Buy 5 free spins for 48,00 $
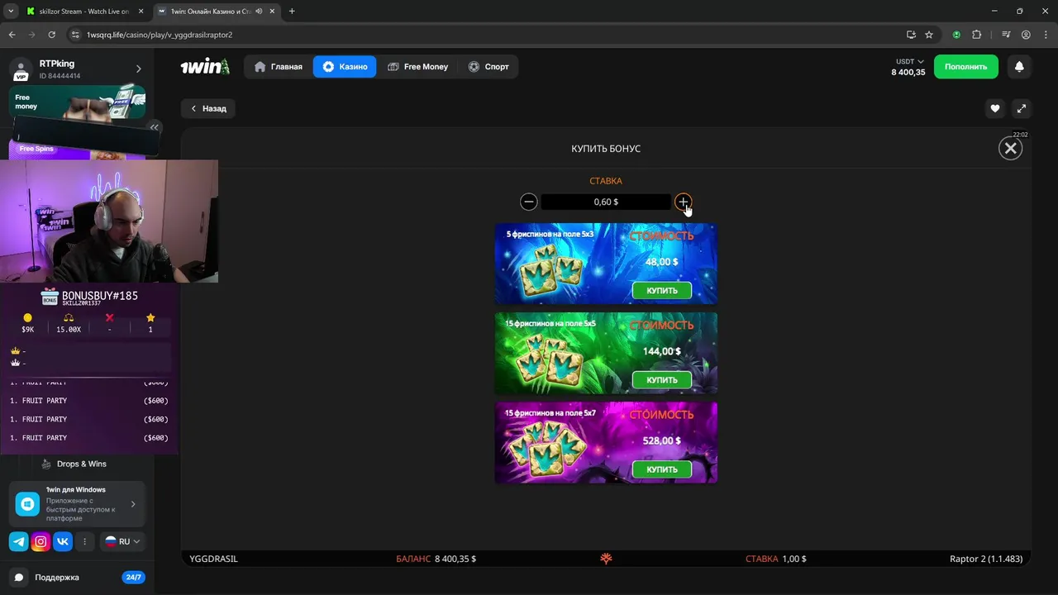Image resolution: width=1058 pixels, height=595 pixels. [x=662, y=291]
